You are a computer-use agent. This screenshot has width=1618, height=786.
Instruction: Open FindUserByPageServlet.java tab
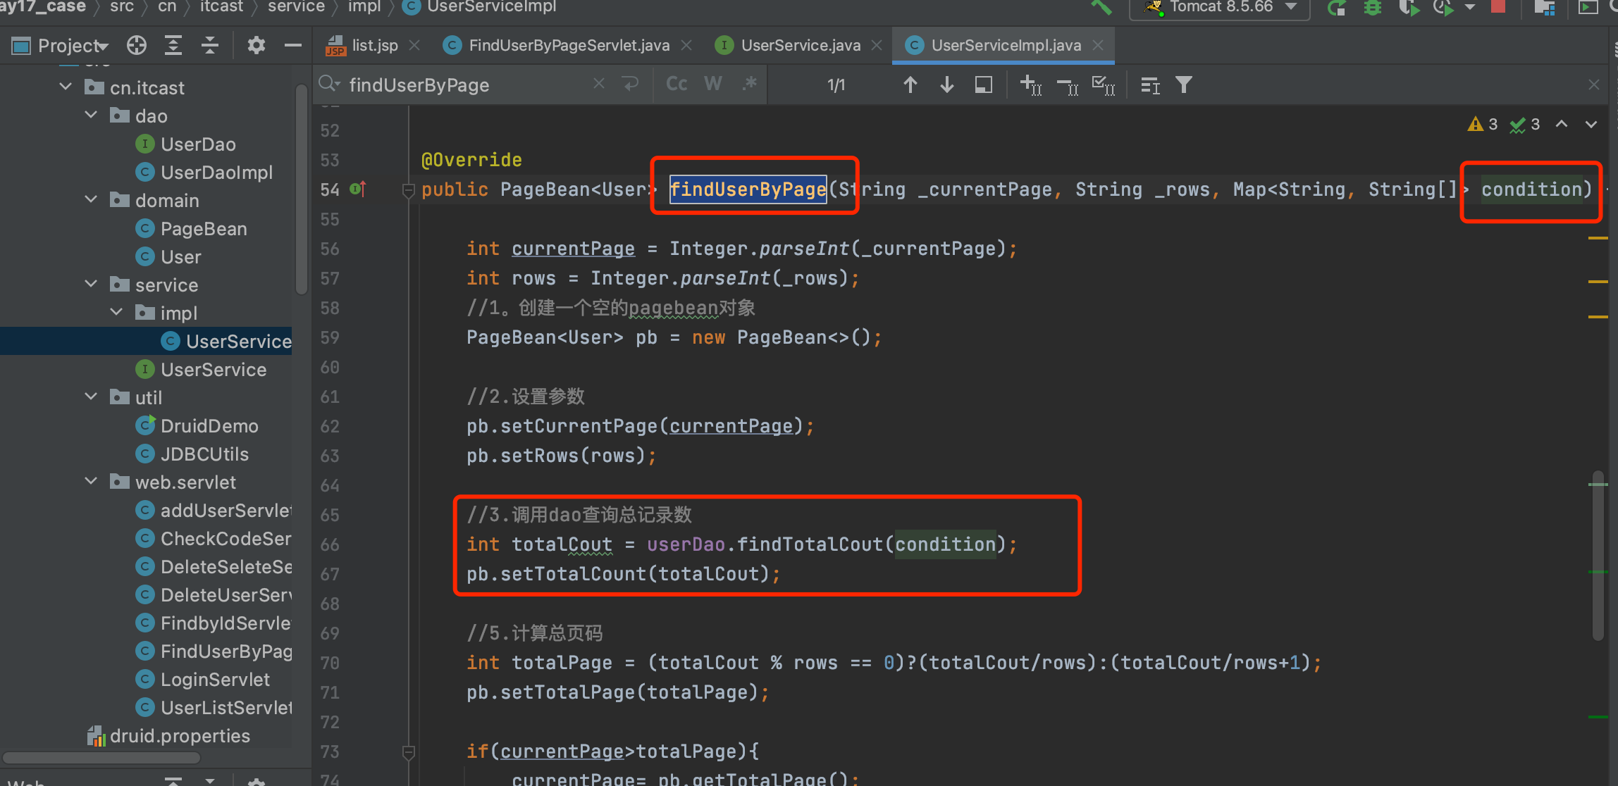point(565,45)
